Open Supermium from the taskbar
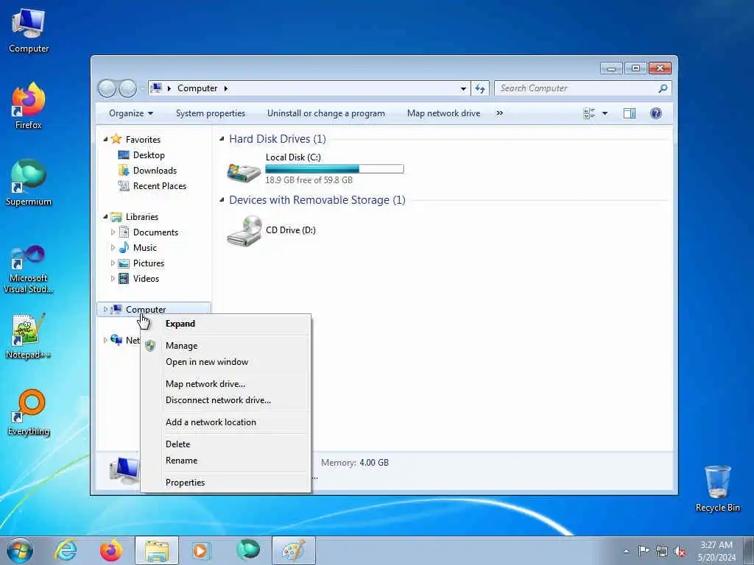754x565 pixels. 247,550
